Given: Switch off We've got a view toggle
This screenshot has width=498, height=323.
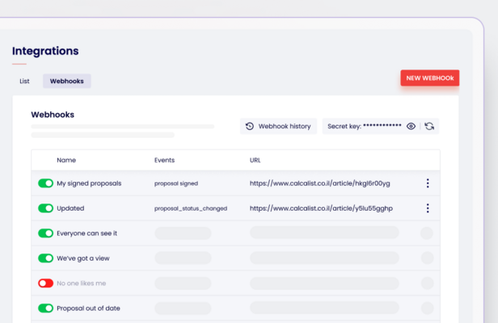Looking at the screenshot, I should point(45,258).
